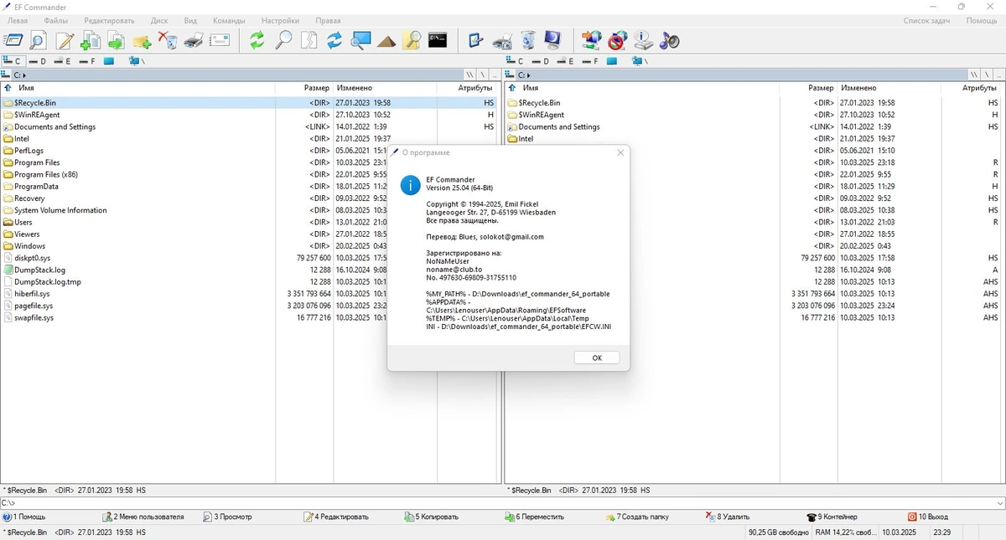Click the 1 Помощь function key button
Viewport: 1006px width, 540px height.
25,517
